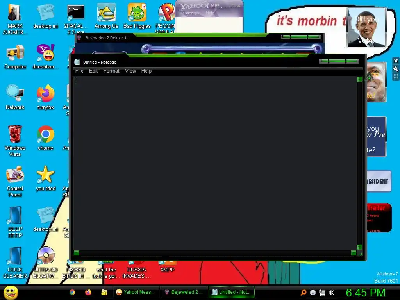
Task: Switch to Bejeweled 2 taskbar button
Action: click(184, 292)
